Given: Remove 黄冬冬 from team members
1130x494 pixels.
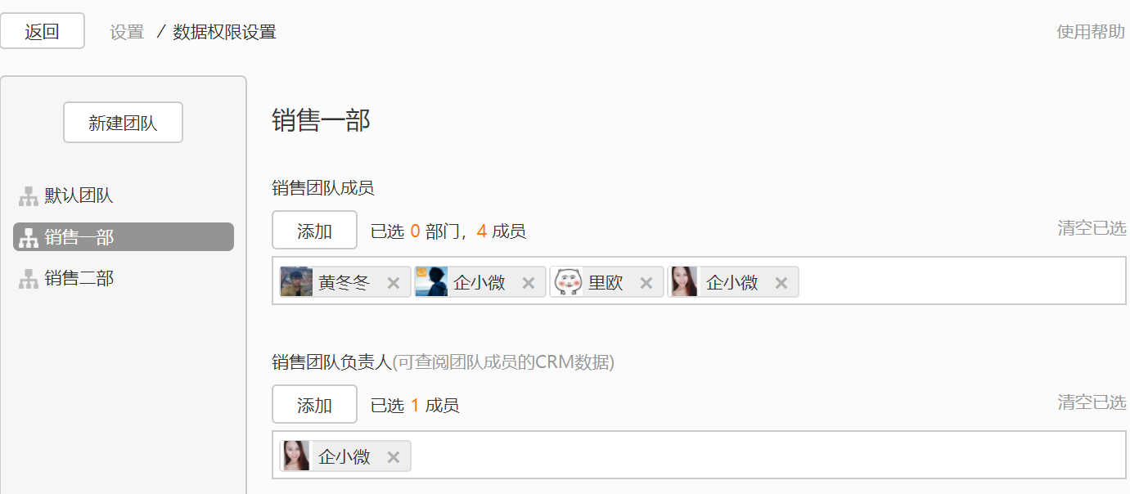Looking at the screenshot, I should (394, 283).
